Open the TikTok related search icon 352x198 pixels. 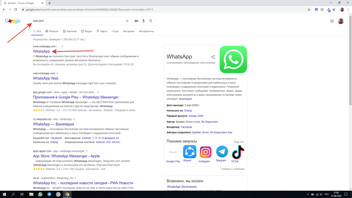(x=238, y=152)
